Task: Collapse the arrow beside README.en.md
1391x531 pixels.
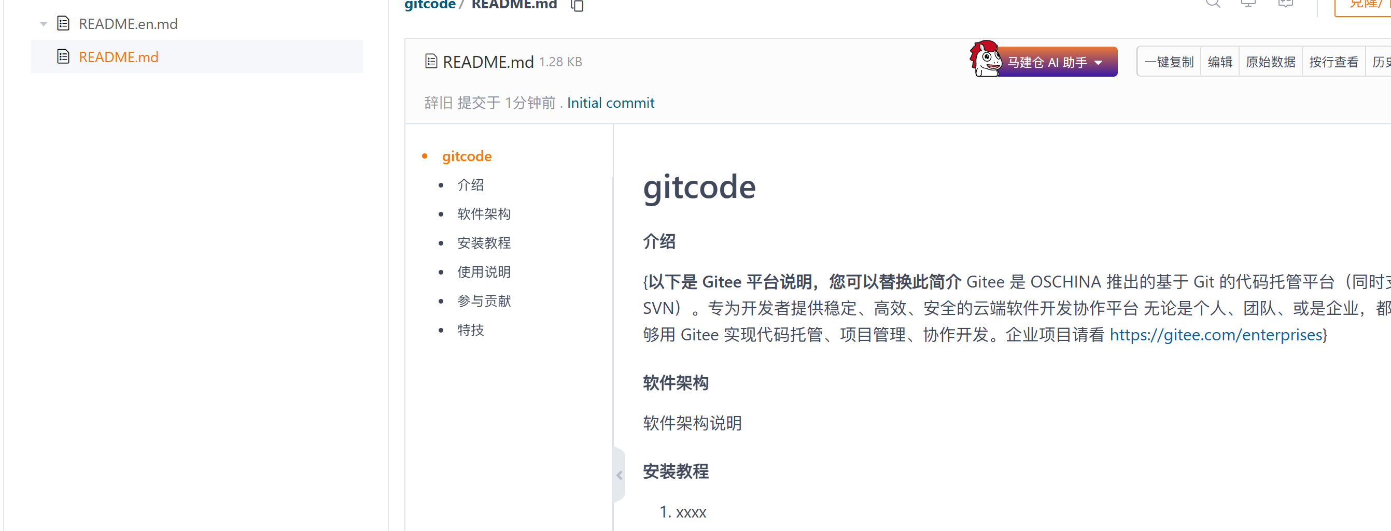Action: coord(43,24)
